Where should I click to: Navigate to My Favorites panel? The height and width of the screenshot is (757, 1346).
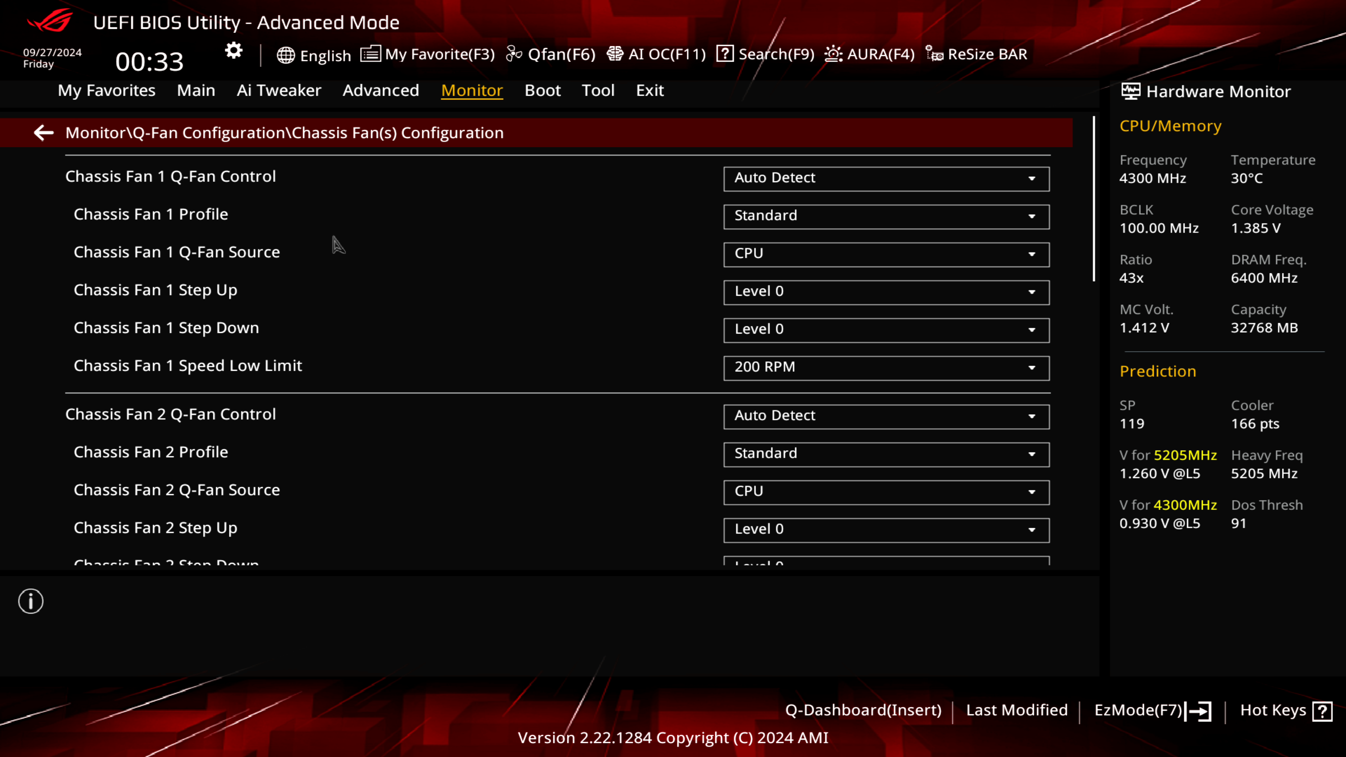pos(106,90)
